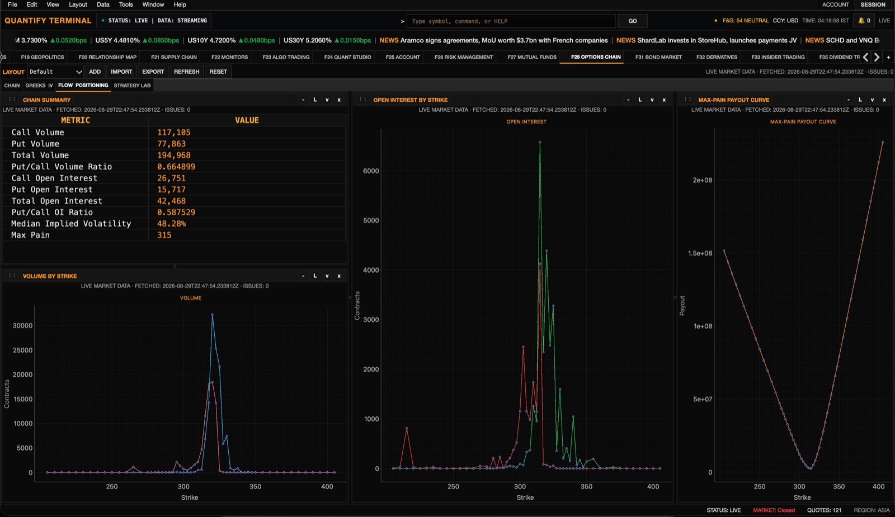
Task: Switch to the Greeks IV sub-tab
Action: click(39, 86)
